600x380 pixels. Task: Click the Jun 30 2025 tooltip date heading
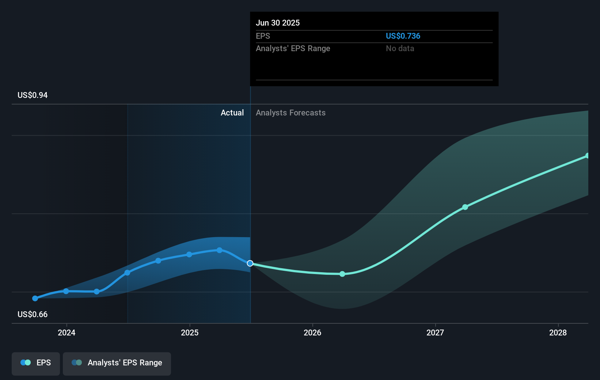point(278,23)
